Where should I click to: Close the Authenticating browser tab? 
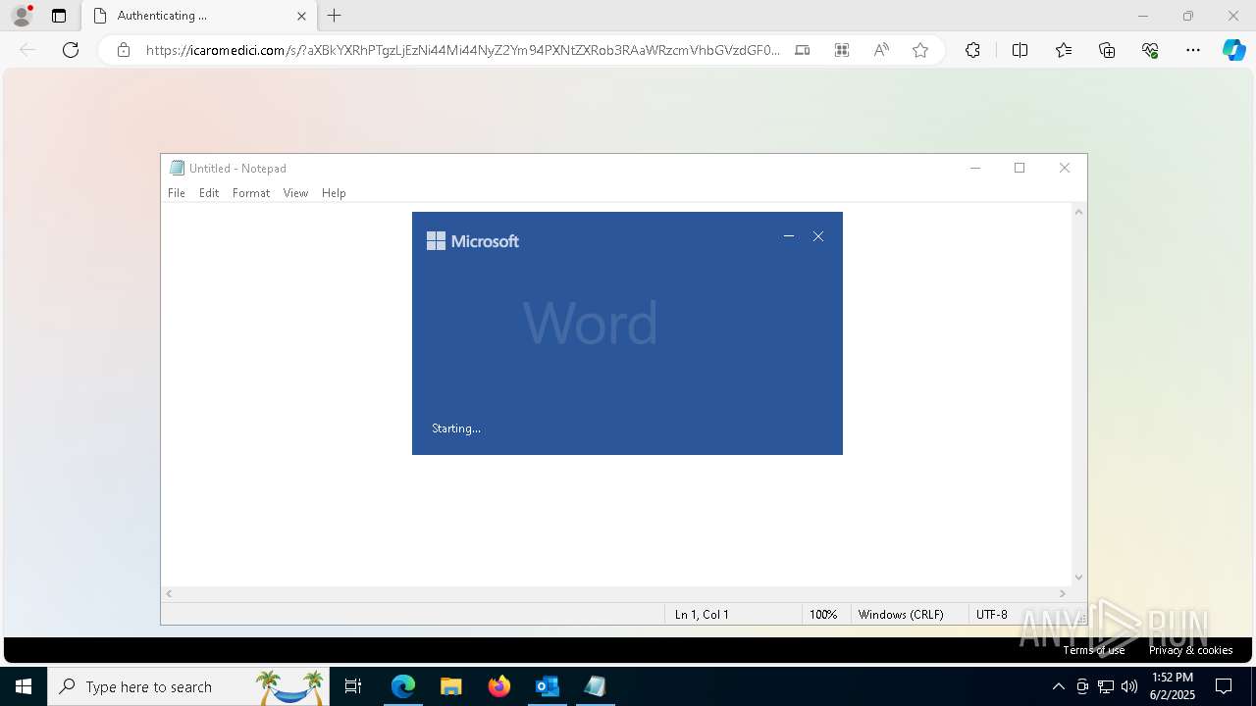tap(301, 16)
